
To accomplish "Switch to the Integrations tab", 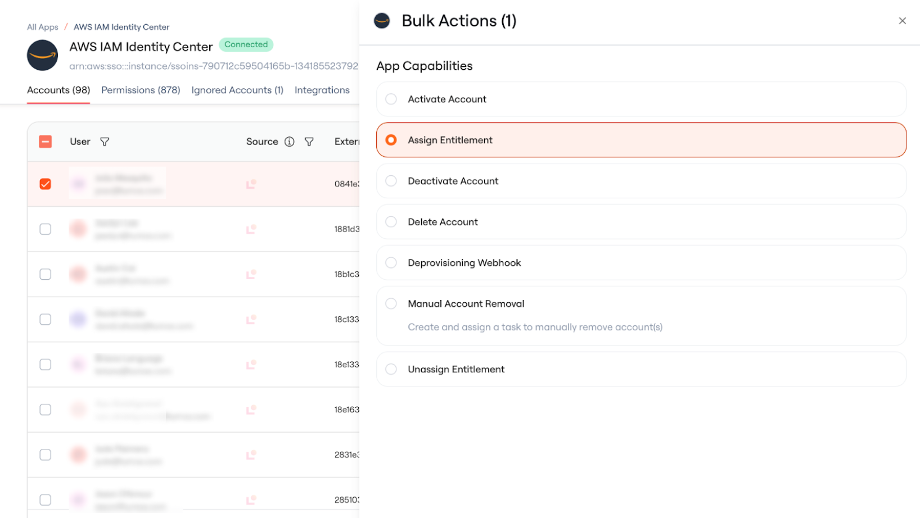I will tap(322, 90).
